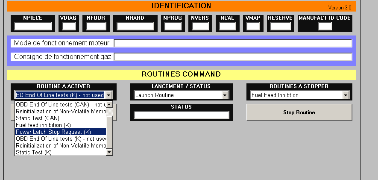
Task: Choose Fuel feed inhibition (K) routine
Action: coord(60,125)
